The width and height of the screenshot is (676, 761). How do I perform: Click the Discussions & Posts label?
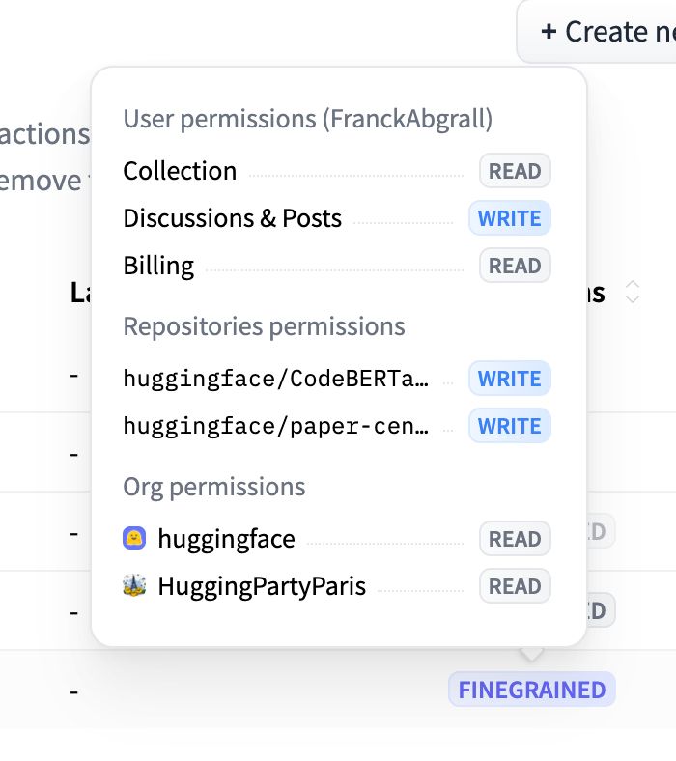pos(232,218)
